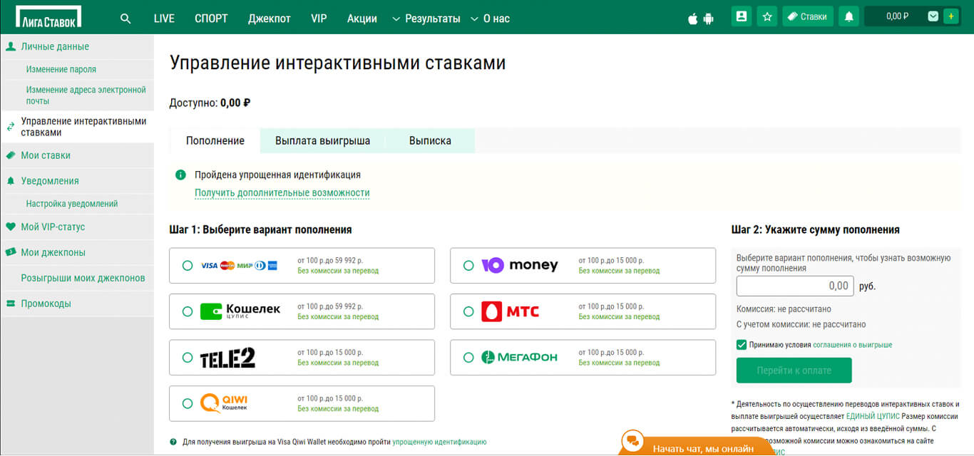The height and width of the screenshot is (456, 974).
Task: Click the Koshelek TsUPIS wallet logo
Action: [240, 311]
